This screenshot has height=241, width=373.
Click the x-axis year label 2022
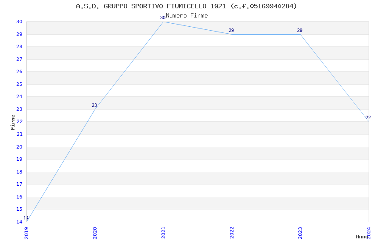click(x=232, y=233)
